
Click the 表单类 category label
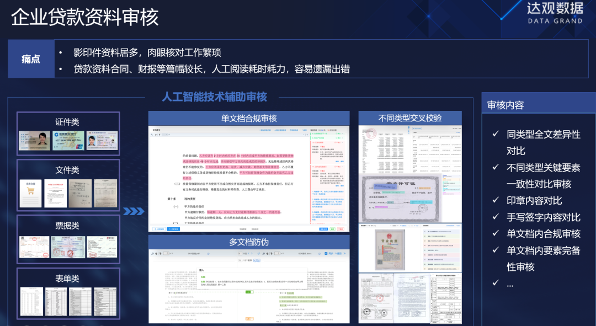click(67, 279)
